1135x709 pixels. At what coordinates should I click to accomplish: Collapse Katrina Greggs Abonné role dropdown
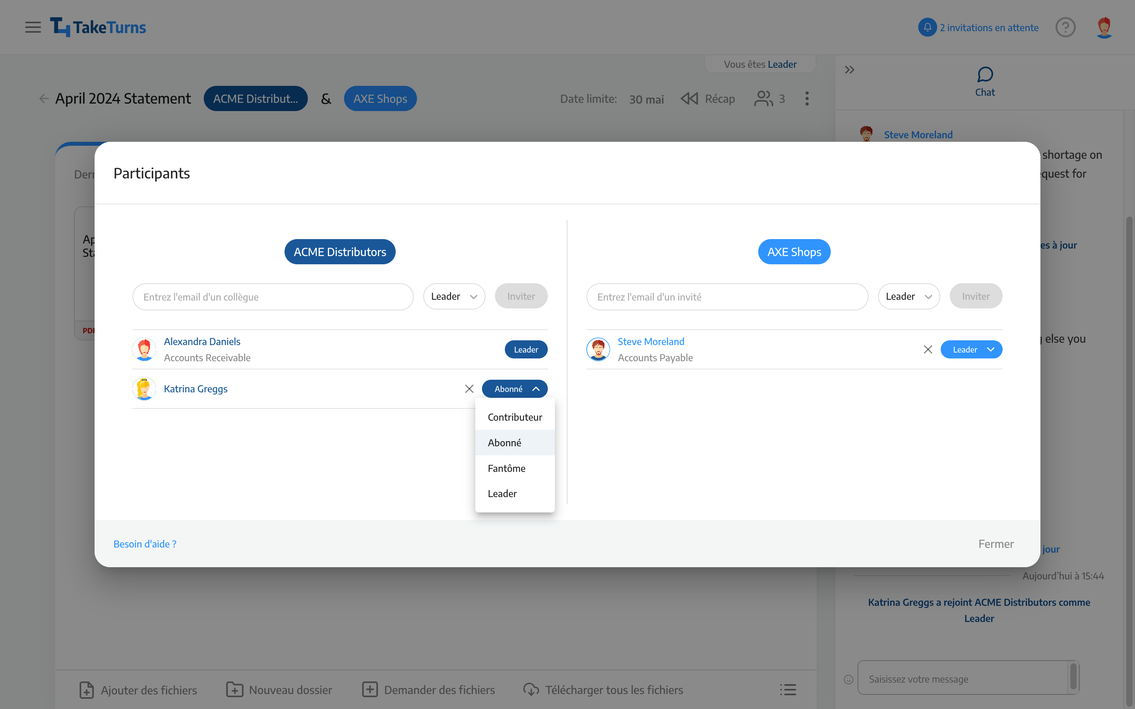[515, 389]
